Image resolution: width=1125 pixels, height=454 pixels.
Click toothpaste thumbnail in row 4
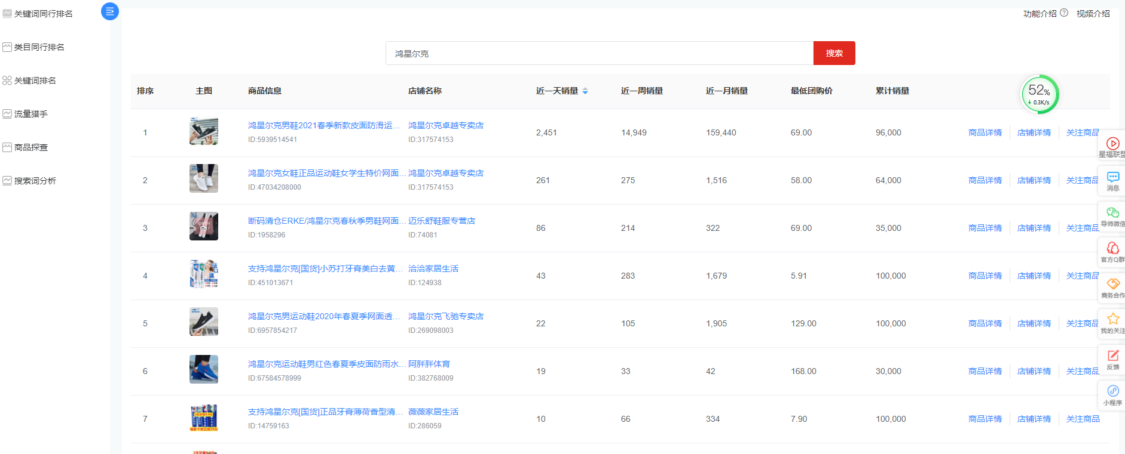pyautogui.click(x=204, y=274)
